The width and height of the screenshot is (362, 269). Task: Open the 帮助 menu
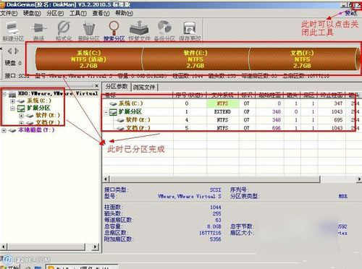124,13
